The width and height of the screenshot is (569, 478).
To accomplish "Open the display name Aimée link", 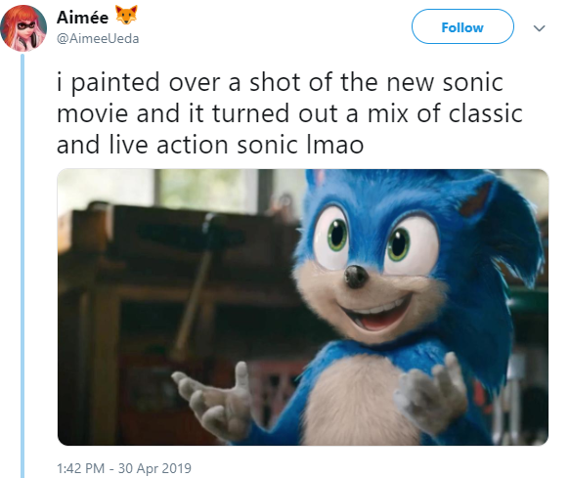I will point(82,18).
